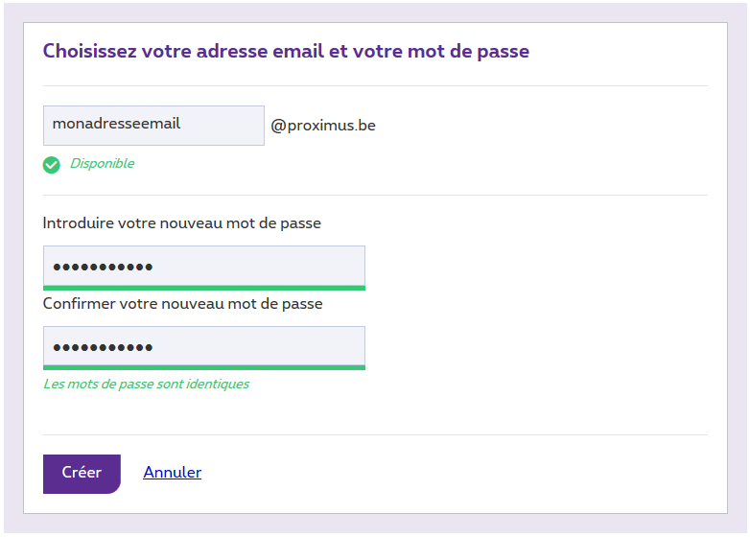The width and height of the screenshot is (750, 537).
Task: Click the divider line above the 'Créer' button
Action: pos(375,434)
